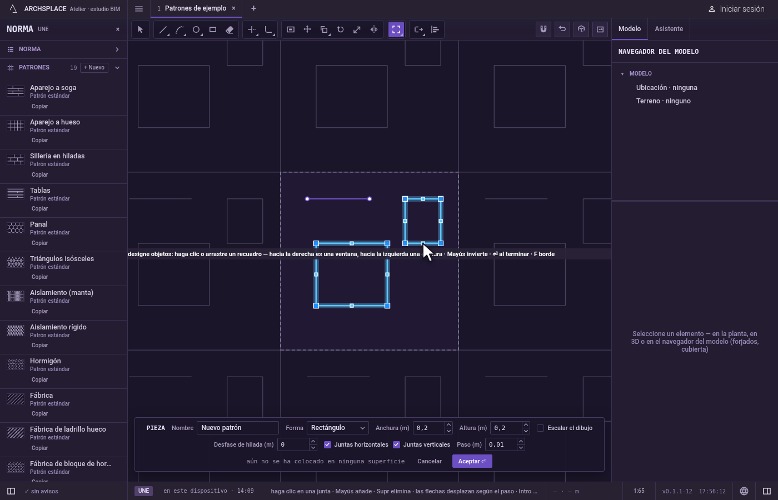Increase the Paso (m) value

pos(521,442)
